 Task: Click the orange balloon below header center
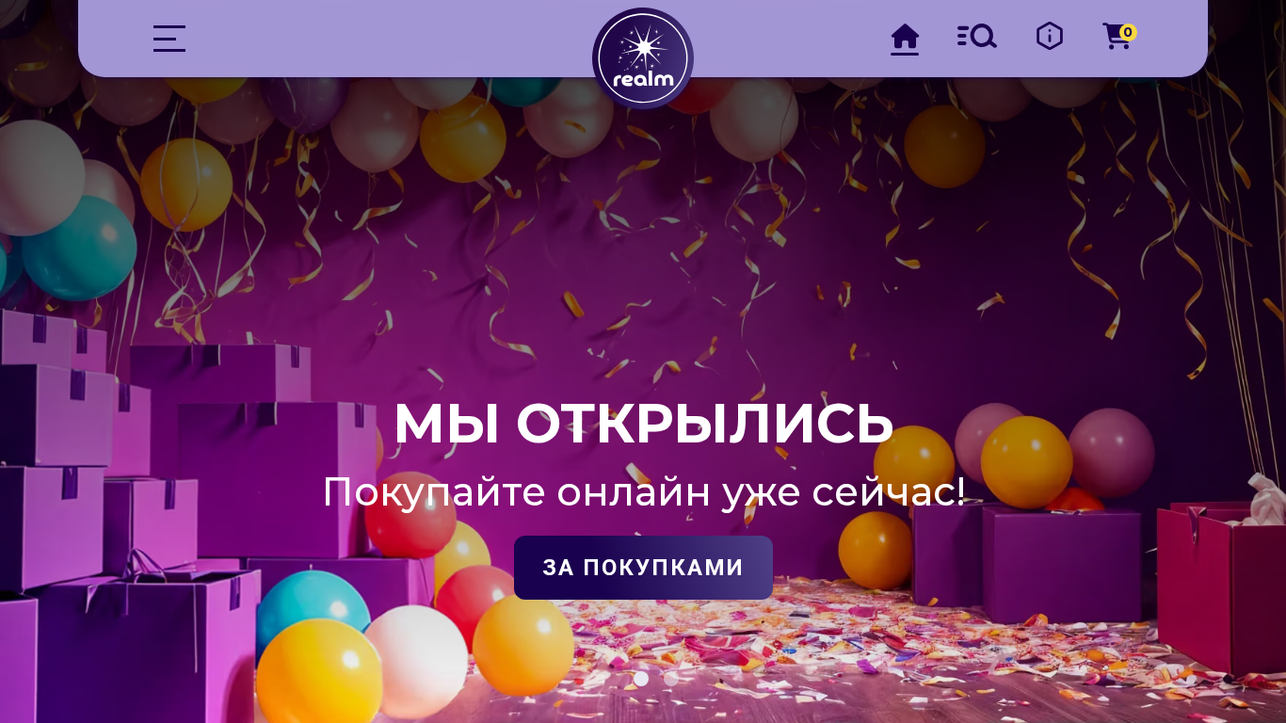(463, 138)
